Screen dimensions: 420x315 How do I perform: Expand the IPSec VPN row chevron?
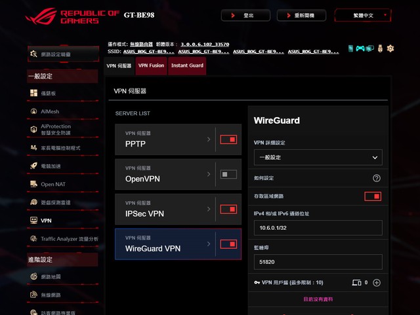coord(209,209)
